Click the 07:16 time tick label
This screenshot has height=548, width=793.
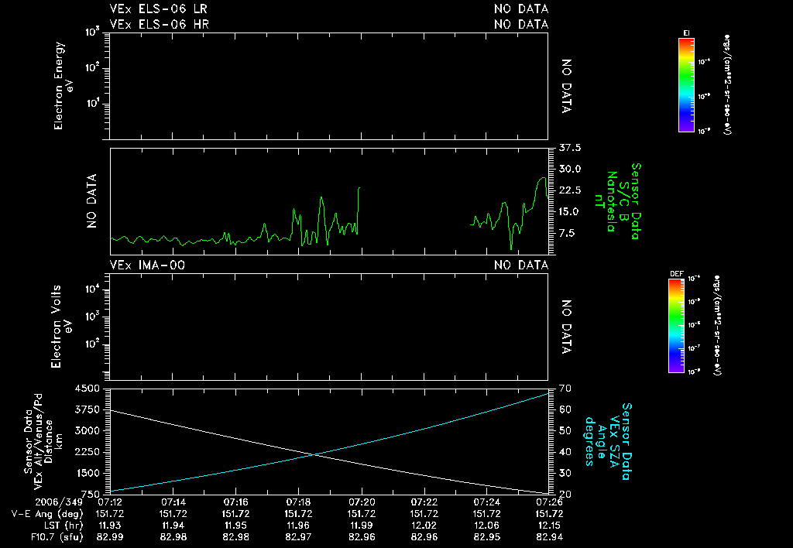(235, 502)
